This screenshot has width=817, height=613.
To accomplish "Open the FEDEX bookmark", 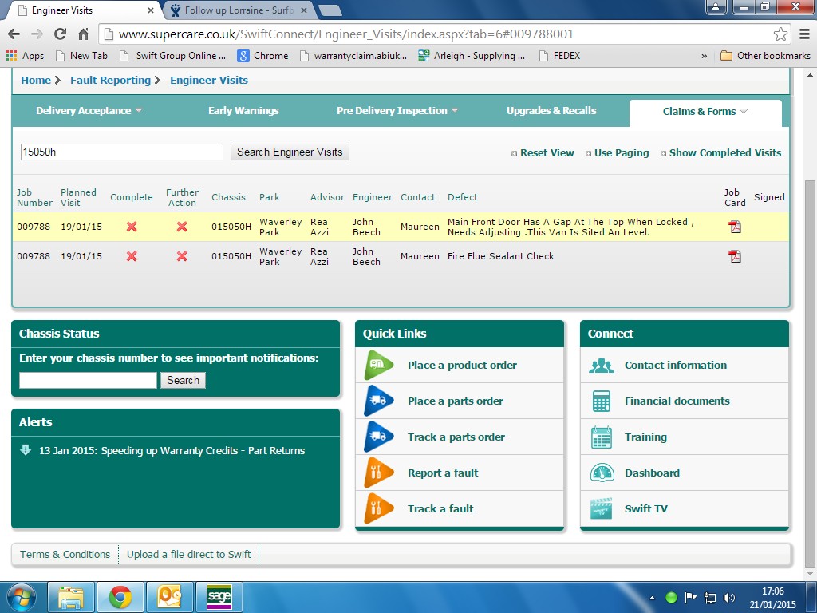I will coord(559,56).
